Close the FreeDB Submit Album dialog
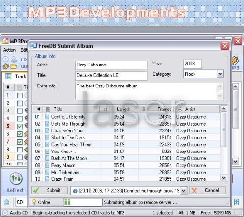Screen dimensions: 244x217 click(x=225, y=46)
